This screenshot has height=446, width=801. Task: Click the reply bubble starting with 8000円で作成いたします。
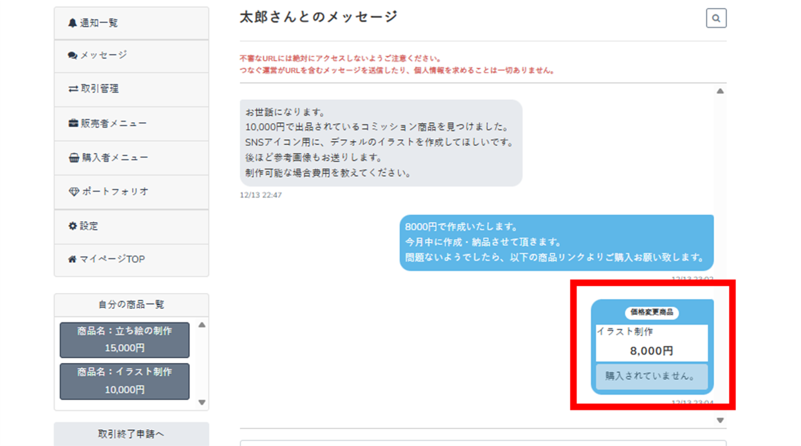coord(557,242)
